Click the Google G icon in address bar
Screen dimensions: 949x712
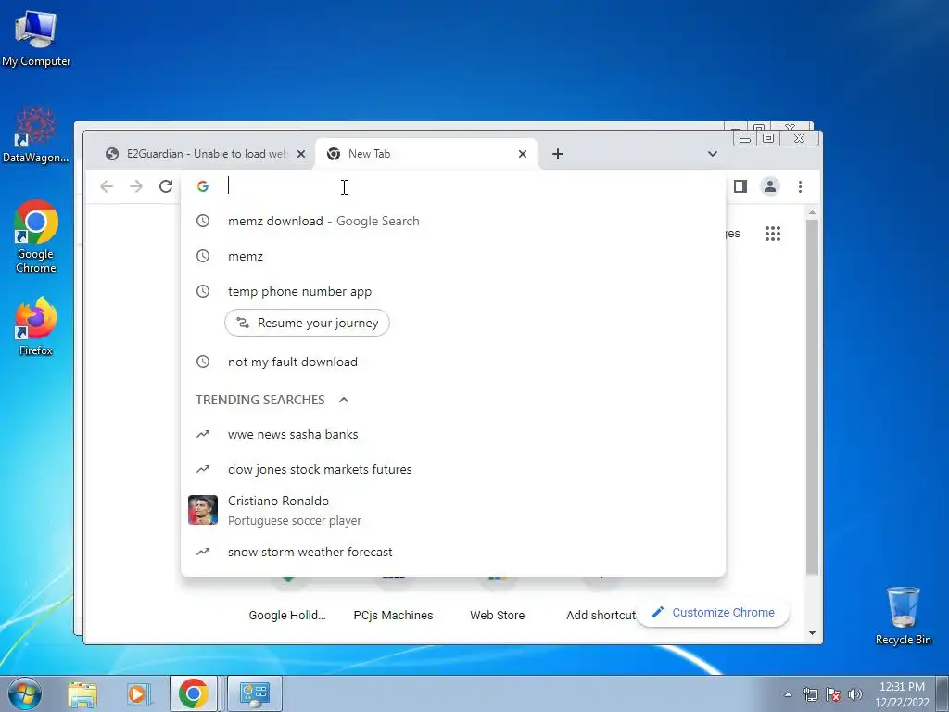click(203, 186)
